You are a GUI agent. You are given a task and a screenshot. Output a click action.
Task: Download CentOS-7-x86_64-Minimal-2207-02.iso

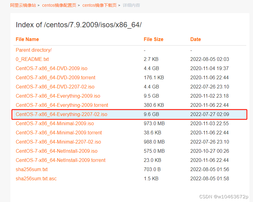(x=59, y=142)
